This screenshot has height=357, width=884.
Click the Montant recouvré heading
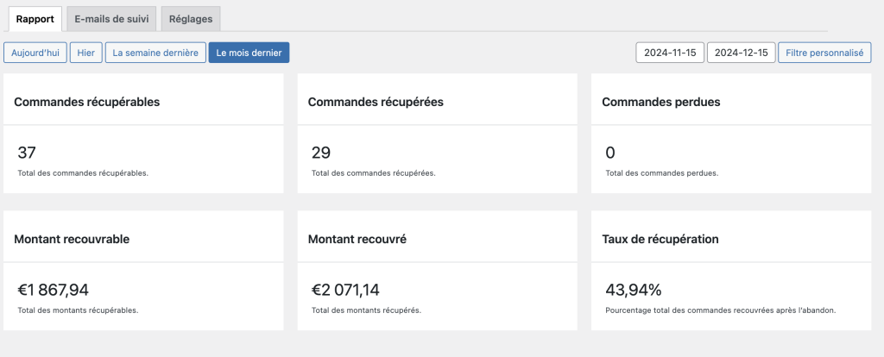click(x=357, y=239)
